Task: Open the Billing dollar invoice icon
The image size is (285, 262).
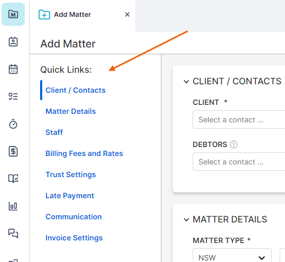Action: coord(13,151)
